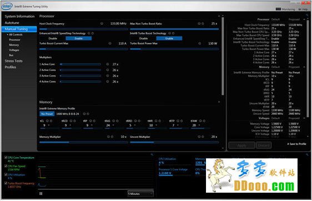The image size is (312, 201).
Task: Click the Monitoring button in title bar
Action: pos(285,9)
